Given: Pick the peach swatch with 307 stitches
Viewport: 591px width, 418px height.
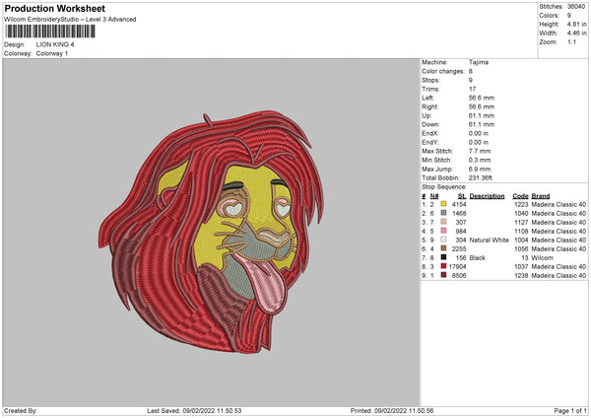Looking at the screenshot, I should (443, 222).
